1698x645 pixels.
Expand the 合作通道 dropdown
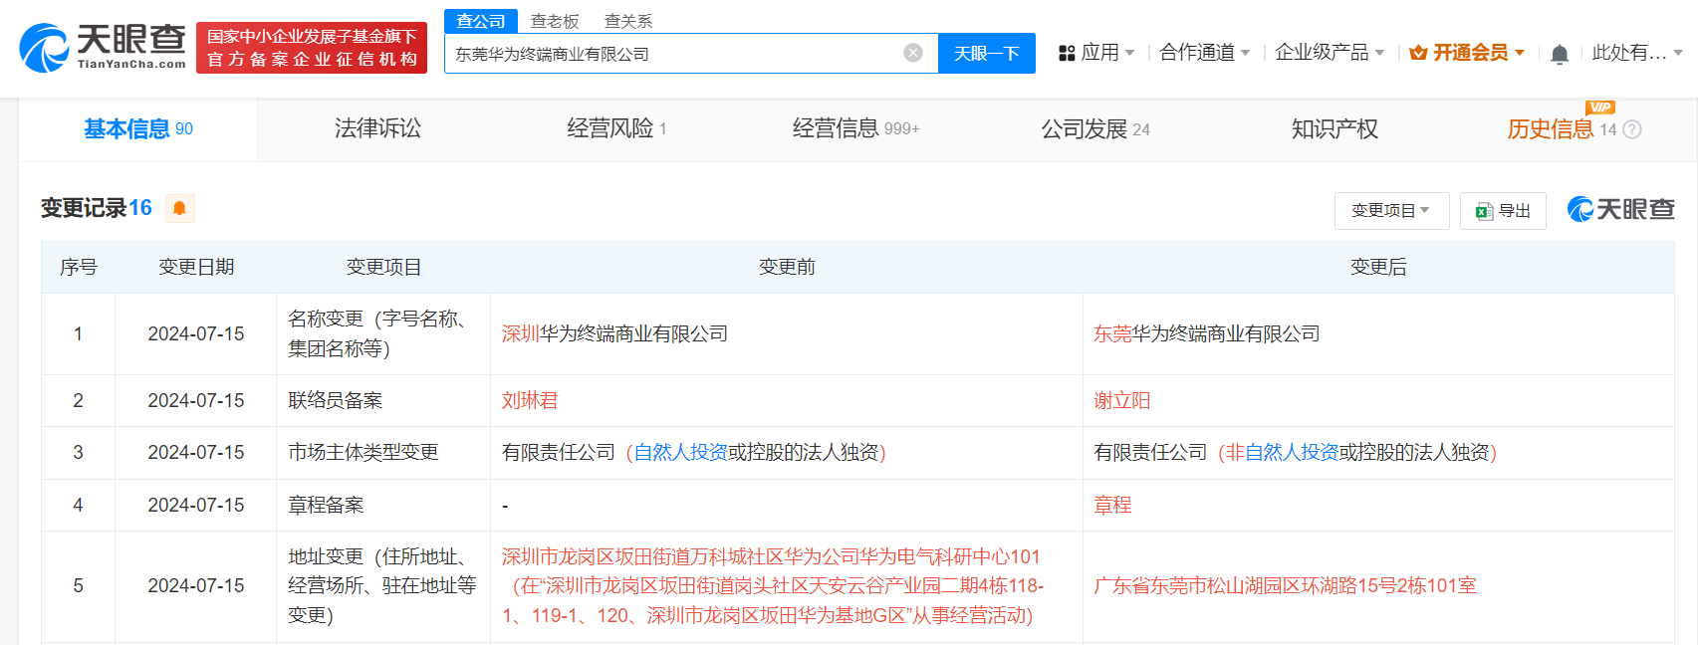point(1204,53)
